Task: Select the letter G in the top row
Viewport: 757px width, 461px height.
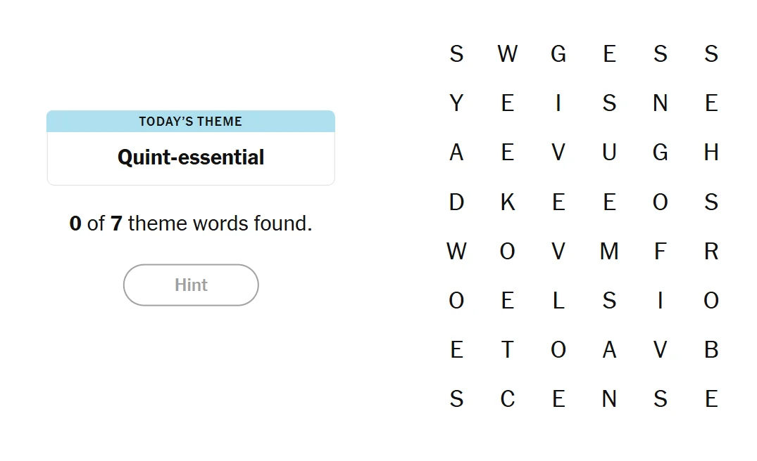Action: point(558,53)
